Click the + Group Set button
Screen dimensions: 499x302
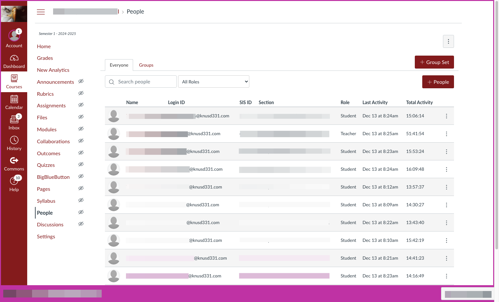(x=434, y=62)
